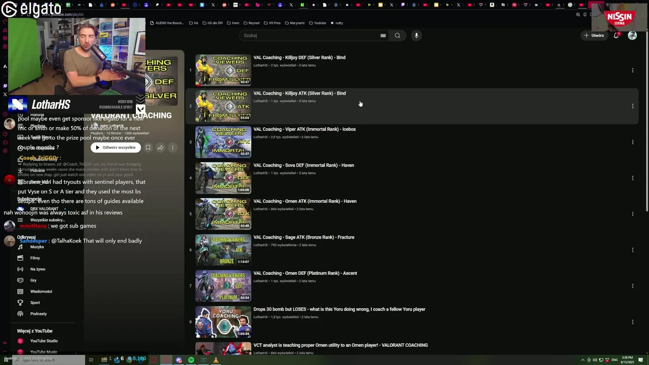
Task: Open the DRX VALORANT subscription
Action: [x=44, y=209]
